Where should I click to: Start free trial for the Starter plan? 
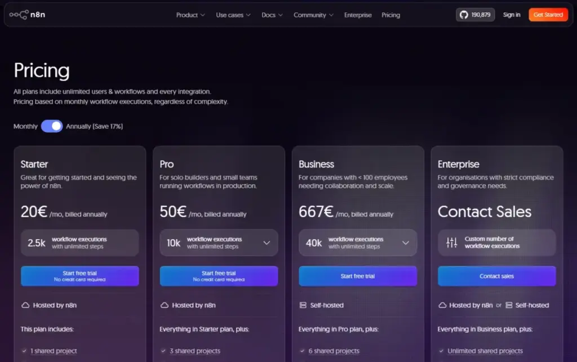(80, 276)
